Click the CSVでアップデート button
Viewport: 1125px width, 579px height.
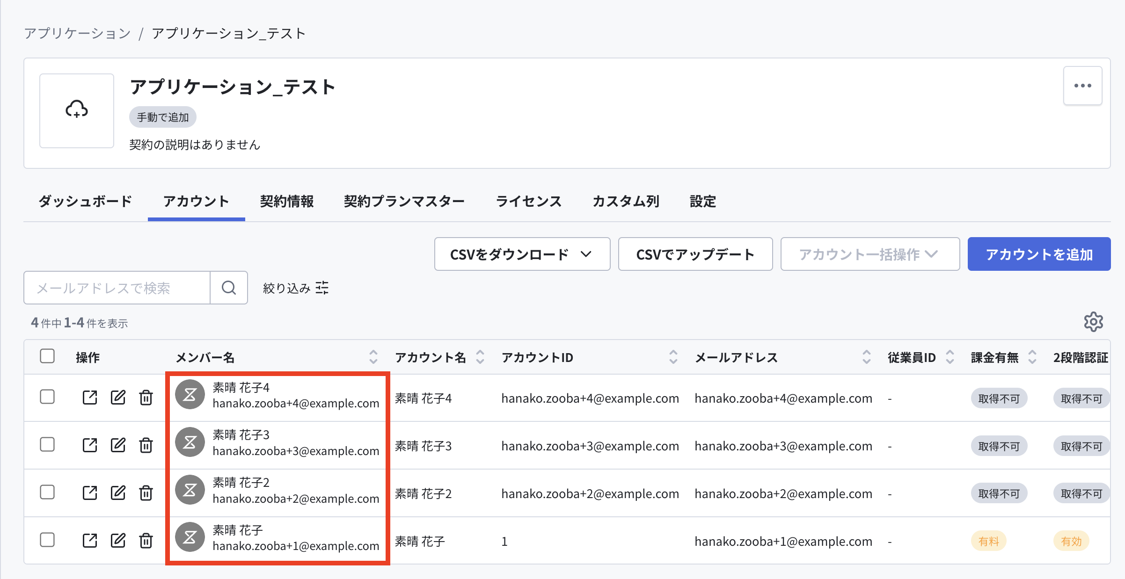click(695, 254)
